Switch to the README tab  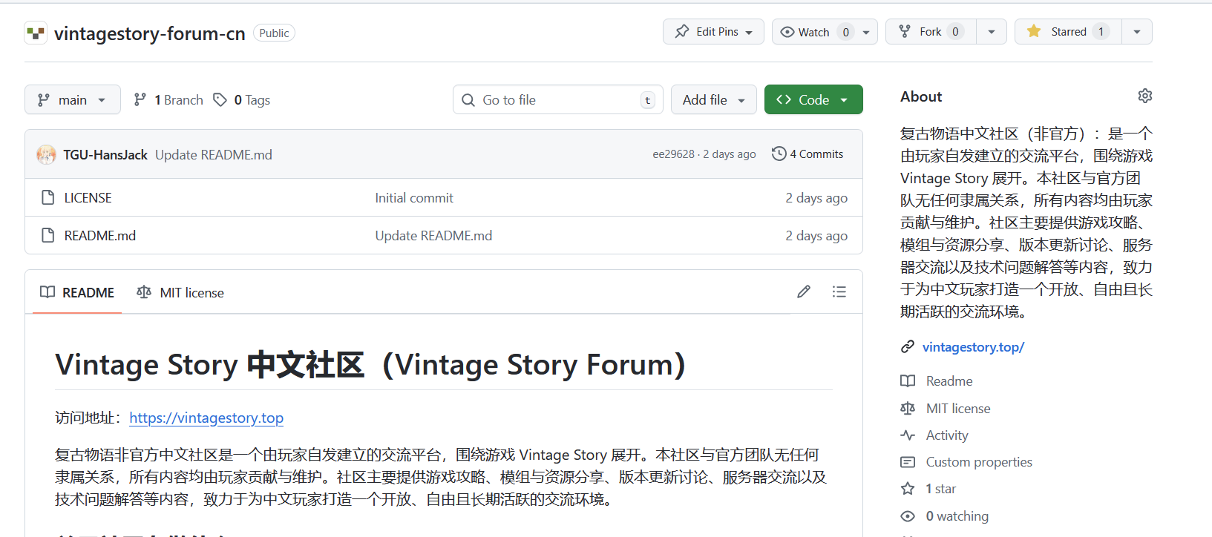point(77,292)
